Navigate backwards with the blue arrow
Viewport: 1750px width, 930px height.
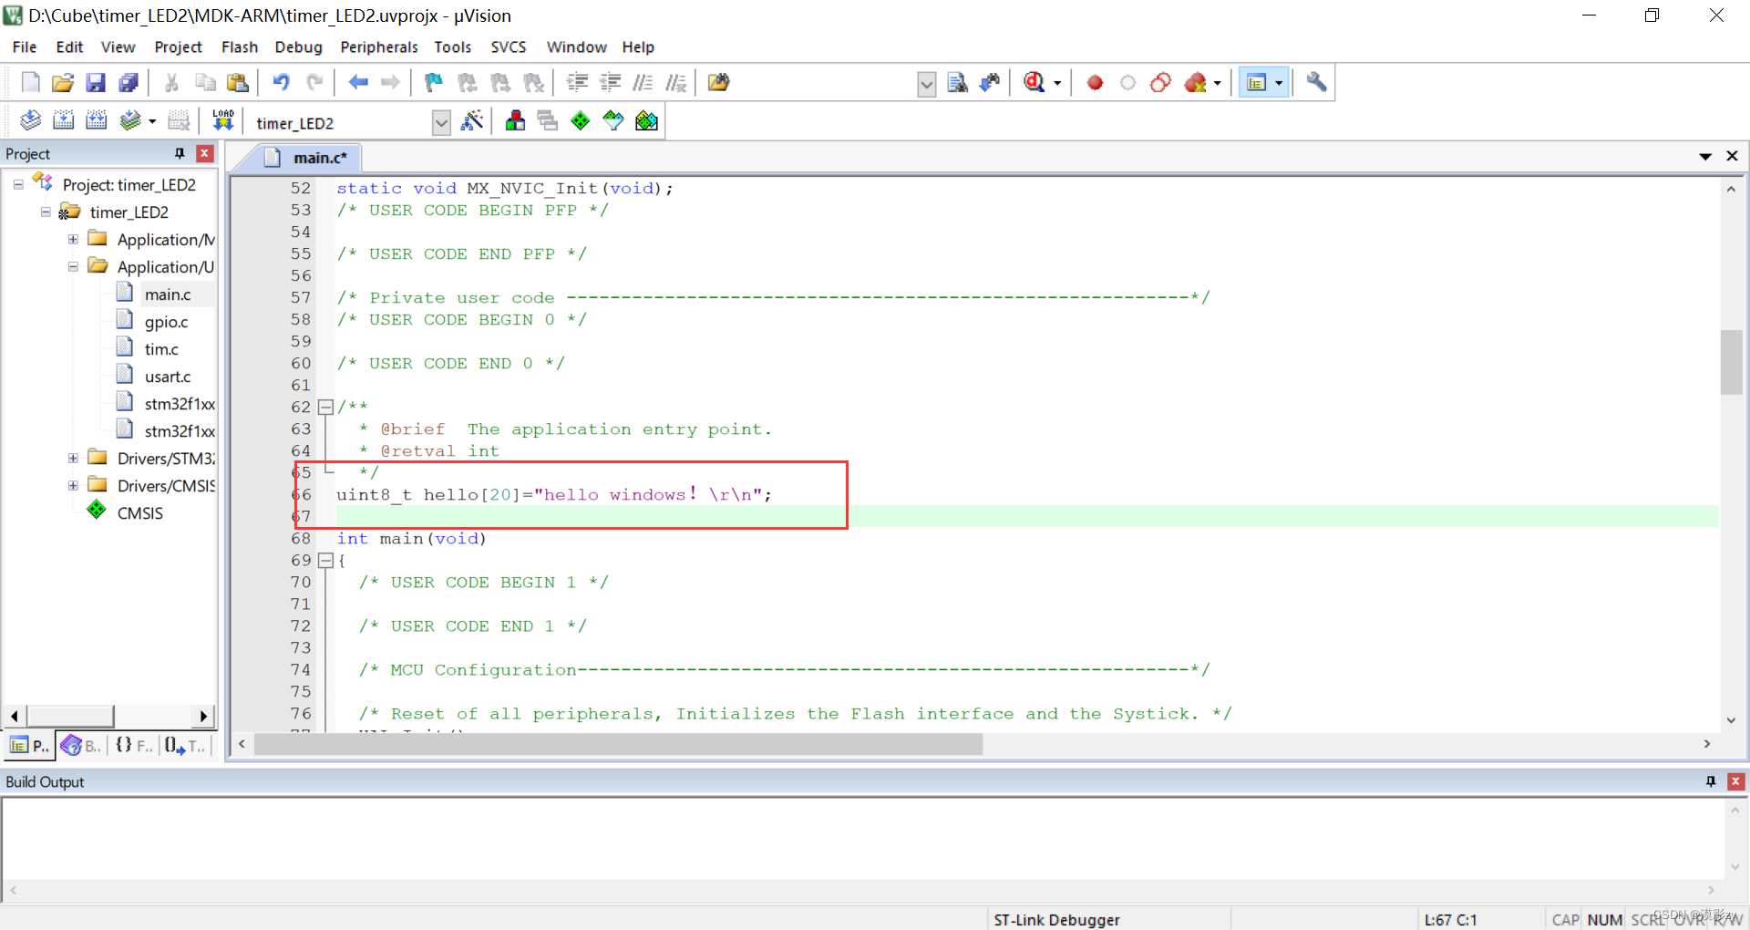coord(358,83)
